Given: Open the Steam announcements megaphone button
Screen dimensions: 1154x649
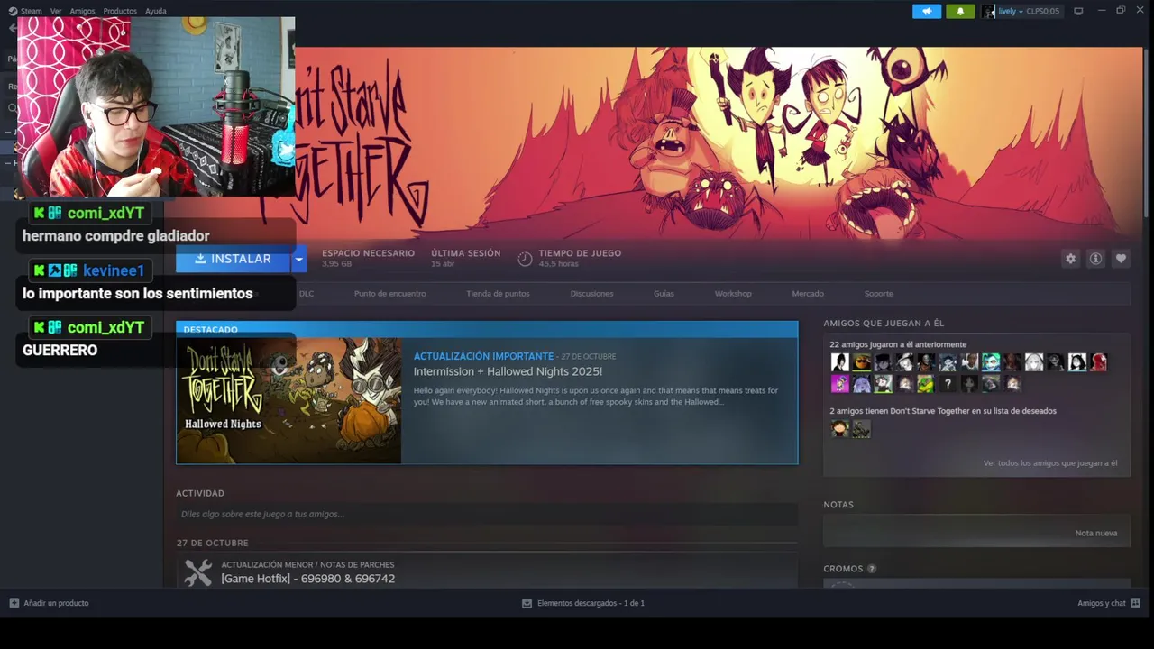Looking at the screenshot, I should pyautogui.click(x=926, y=11).
